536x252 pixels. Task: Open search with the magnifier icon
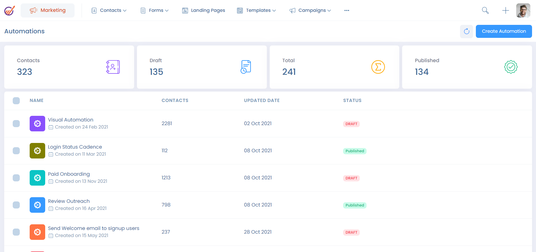coord(485,10)
